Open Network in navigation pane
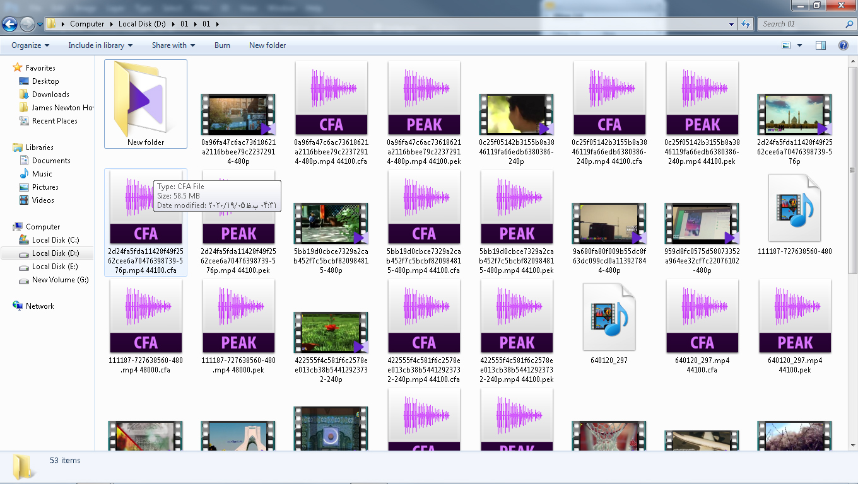This screenshot has height=484, width=858. (x=40, y=306)
